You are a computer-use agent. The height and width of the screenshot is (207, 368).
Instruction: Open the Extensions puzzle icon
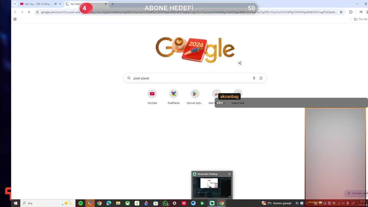click(351, 12)
